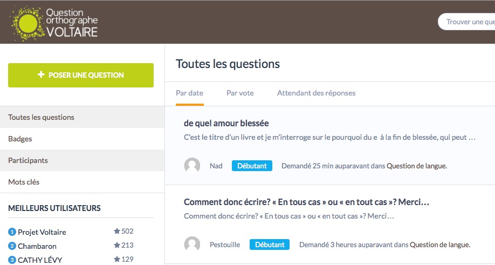Click the star icon beside 502
The width and height of the screenshot is (495, 265).
click(116, 232)
